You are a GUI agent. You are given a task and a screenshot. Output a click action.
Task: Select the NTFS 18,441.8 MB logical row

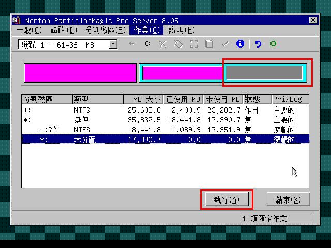click(x=165, y=130)
